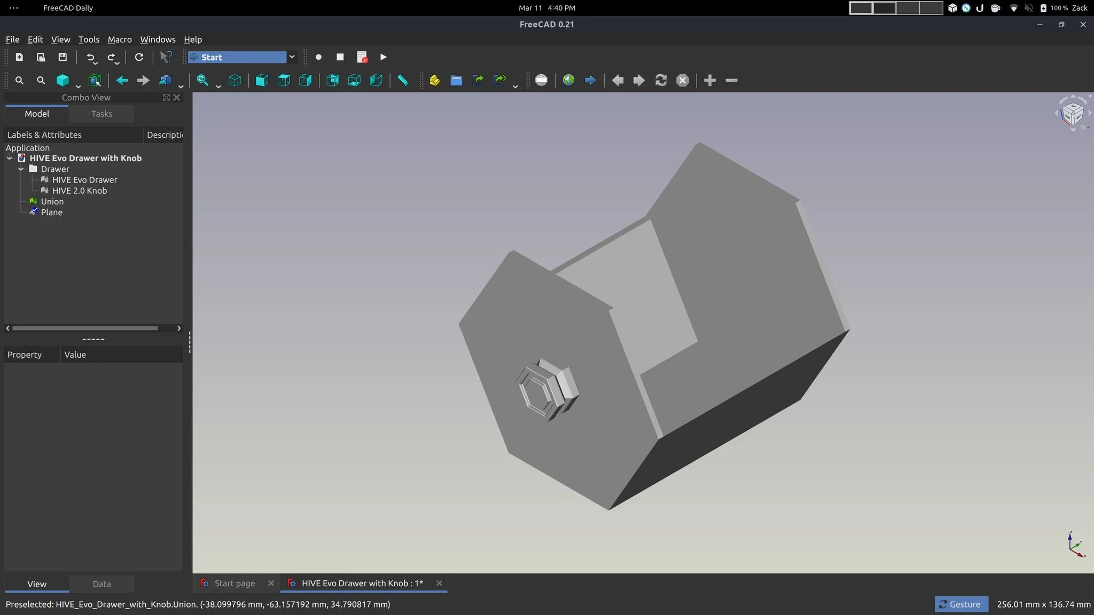Click the Undo arrow icon
The image size is (1094, 615).
[x=91, y=57]
